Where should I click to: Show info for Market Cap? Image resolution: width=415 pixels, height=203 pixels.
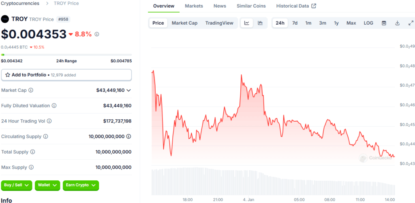[x=31, y=90]
